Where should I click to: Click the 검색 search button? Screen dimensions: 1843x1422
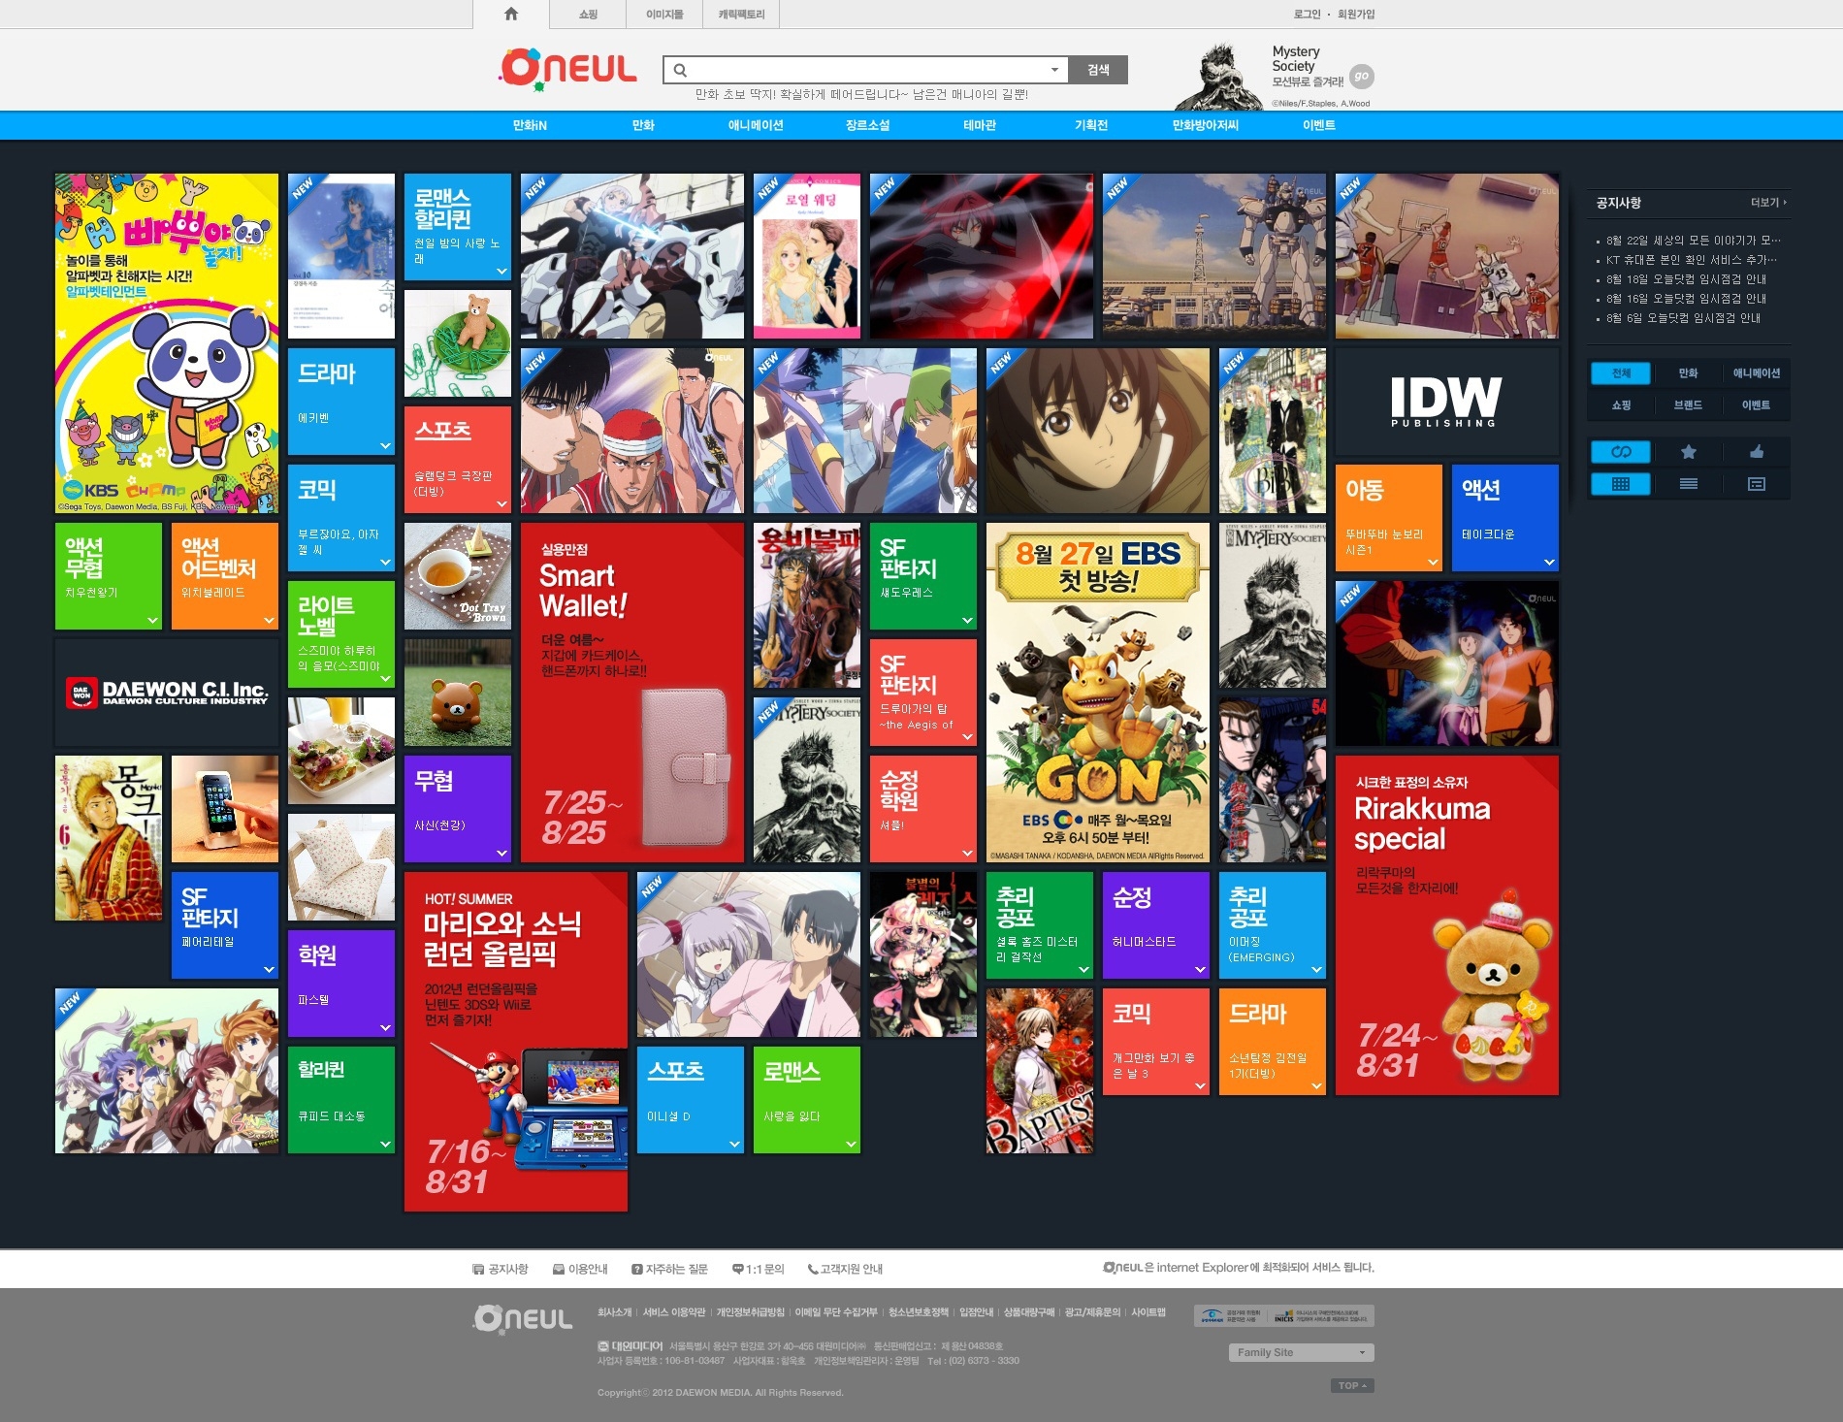point(1098,70)
